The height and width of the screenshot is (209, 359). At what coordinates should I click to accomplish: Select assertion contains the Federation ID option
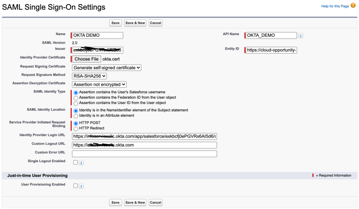click(75, 97)
